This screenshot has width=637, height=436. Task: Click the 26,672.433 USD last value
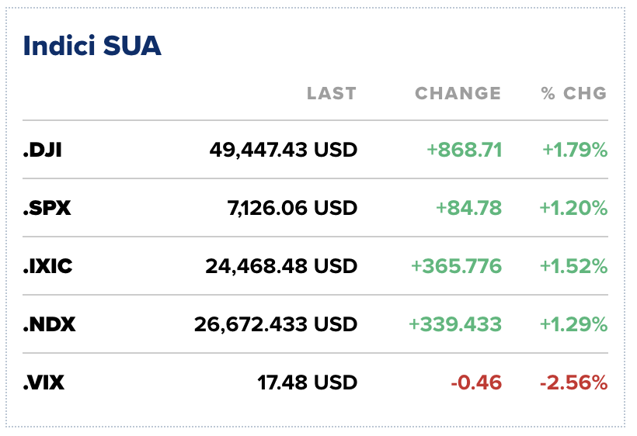(276, 324)
